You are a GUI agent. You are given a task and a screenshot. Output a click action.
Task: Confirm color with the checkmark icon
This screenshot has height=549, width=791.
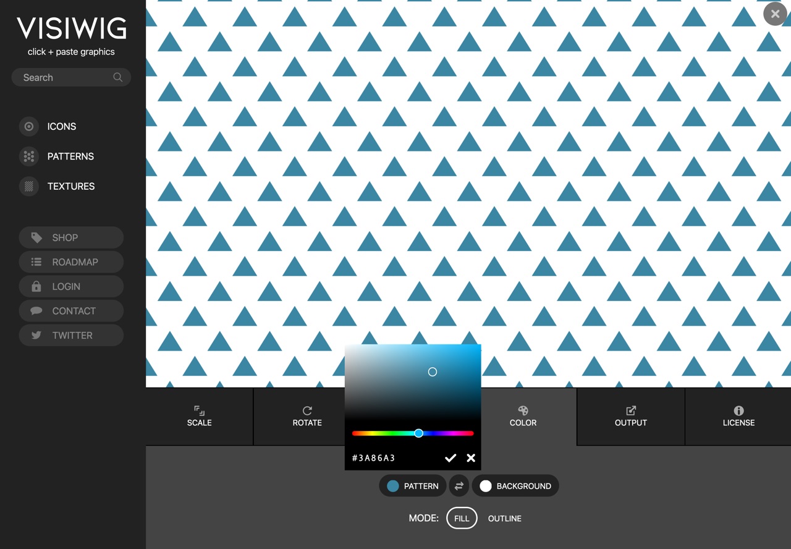[450, 458]
